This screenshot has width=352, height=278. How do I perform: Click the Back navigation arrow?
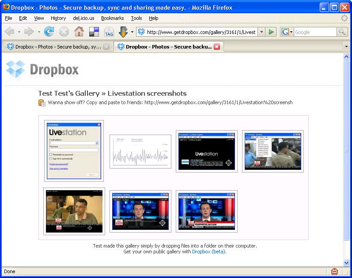9,32
